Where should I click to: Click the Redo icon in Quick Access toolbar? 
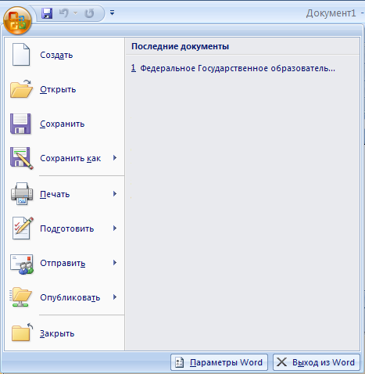click(89, 13)
